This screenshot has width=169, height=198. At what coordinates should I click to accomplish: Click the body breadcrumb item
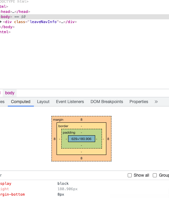pos(10,93)
